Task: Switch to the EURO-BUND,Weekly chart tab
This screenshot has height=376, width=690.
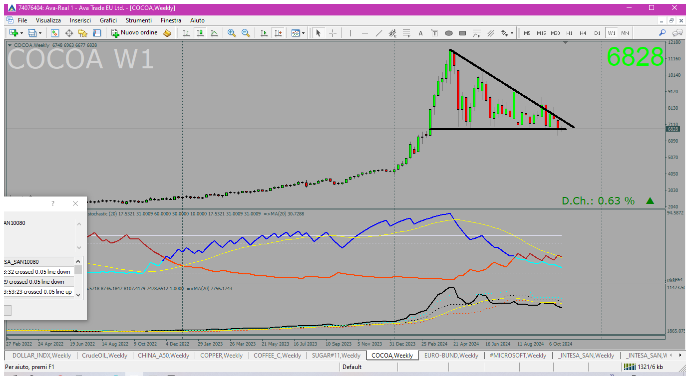Action: point(451,356)
